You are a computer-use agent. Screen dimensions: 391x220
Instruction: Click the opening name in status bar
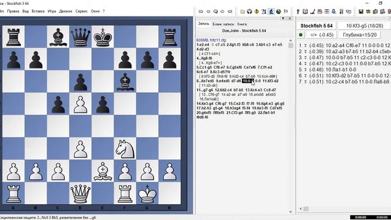tap(48, 218)
